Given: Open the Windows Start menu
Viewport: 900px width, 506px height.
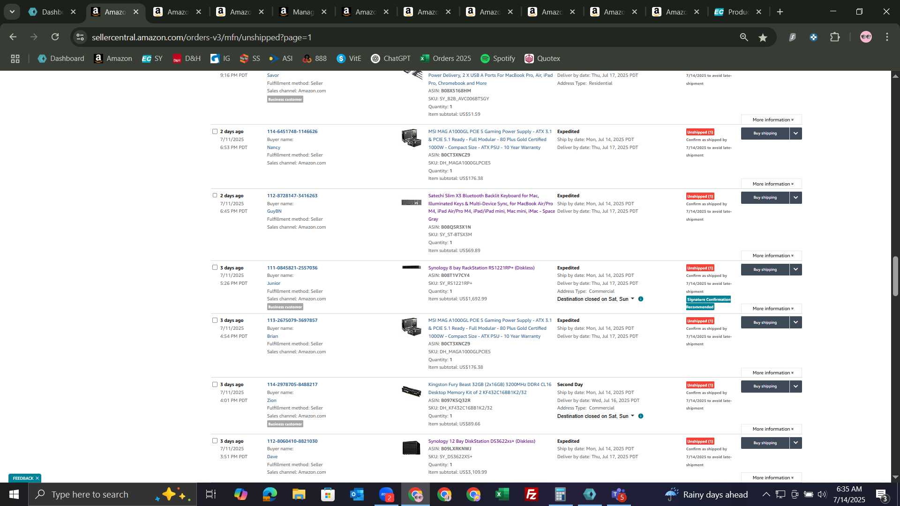Looking at the screenshot, I should (14, 494).
